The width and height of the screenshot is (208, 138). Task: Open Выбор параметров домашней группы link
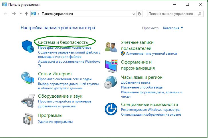pos(68,86)
